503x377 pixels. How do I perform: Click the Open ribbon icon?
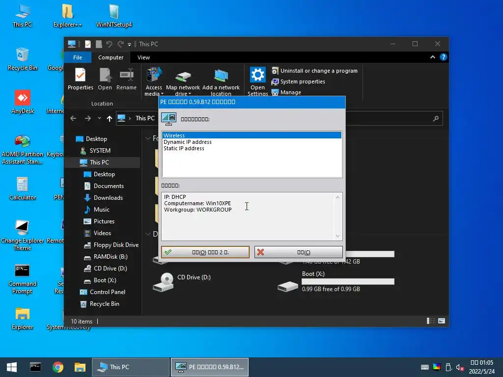tap(105, 79)
